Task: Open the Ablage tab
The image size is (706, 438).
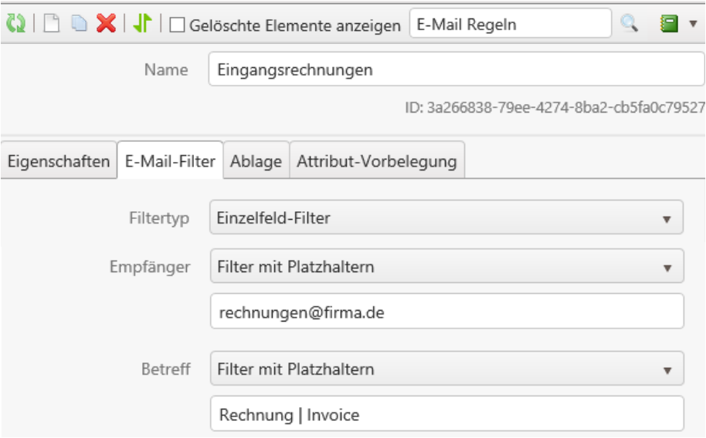Action: (256, 162)
